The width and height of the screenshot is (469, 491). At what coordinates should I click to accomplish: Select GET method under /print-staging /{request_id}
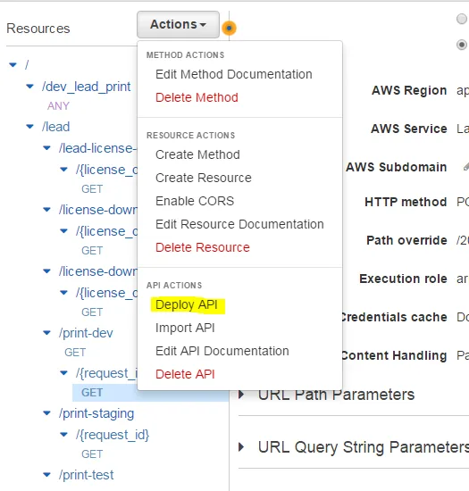[x=92, y=454]
